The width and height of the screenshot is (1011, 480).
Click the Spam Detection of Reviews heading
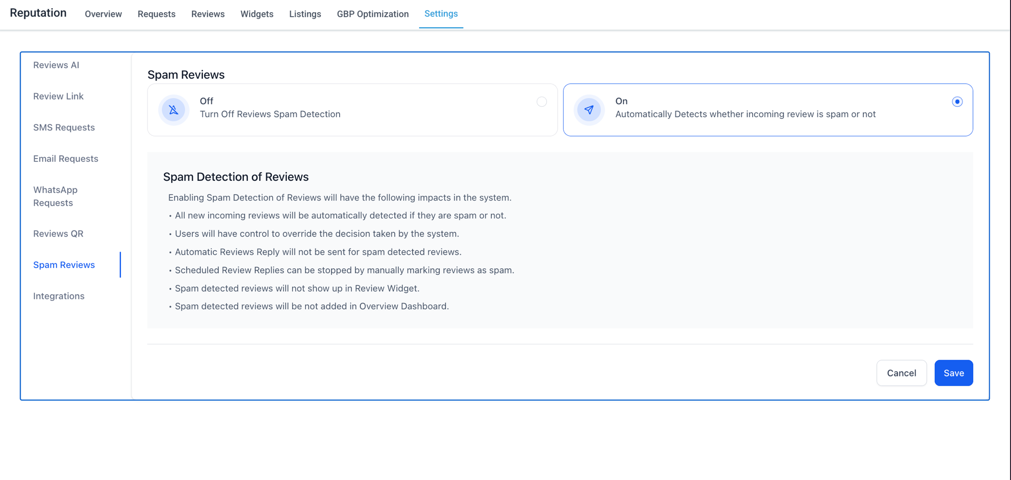(236, 177)
